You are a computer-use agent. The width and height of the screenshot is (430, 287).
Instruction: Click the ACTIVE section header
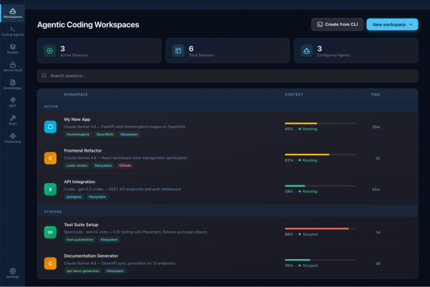(x=51, y=107)
